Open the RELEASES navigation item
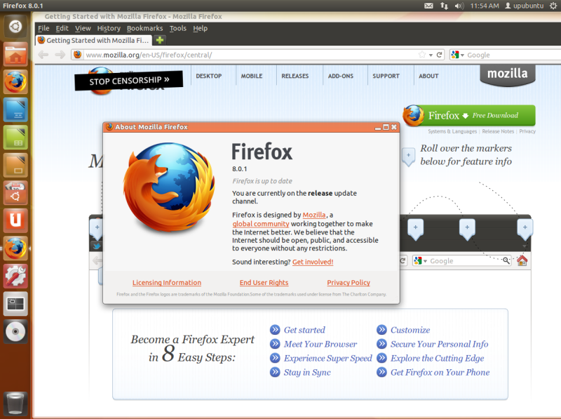 [x=295, y=76]
